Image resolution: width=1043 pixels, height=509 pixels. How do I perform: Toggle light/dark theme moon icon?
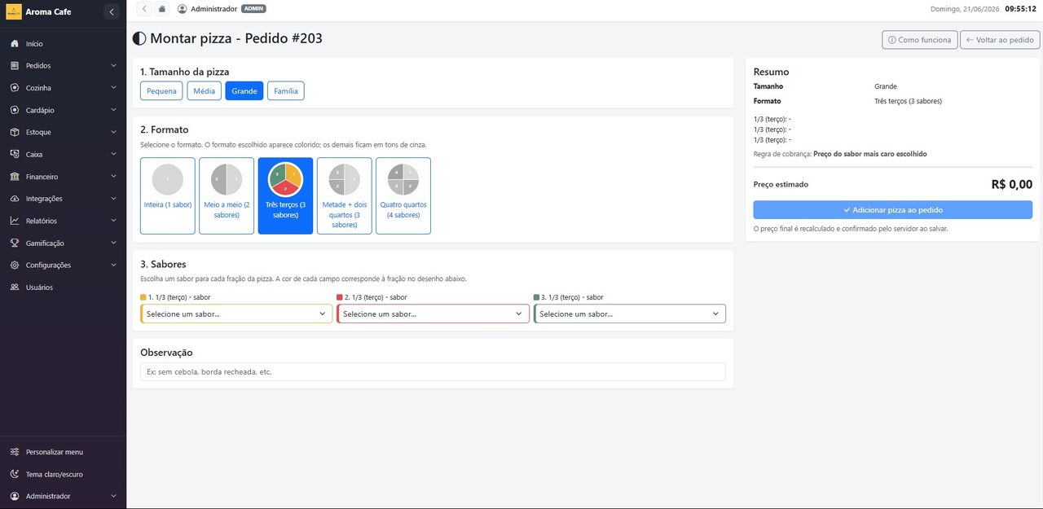[15, 474]
